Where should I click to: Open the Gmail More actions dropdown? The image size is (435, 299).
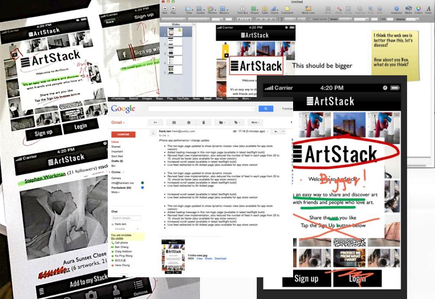(255, 122)
